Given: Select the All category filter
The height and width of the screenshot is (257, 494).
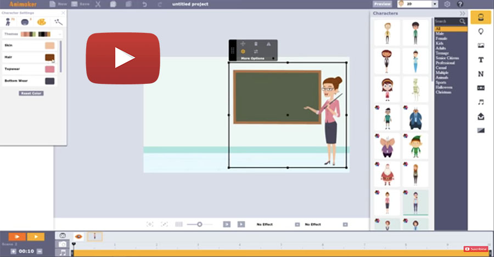Looking at the screenshot, I should coord(451,28).
